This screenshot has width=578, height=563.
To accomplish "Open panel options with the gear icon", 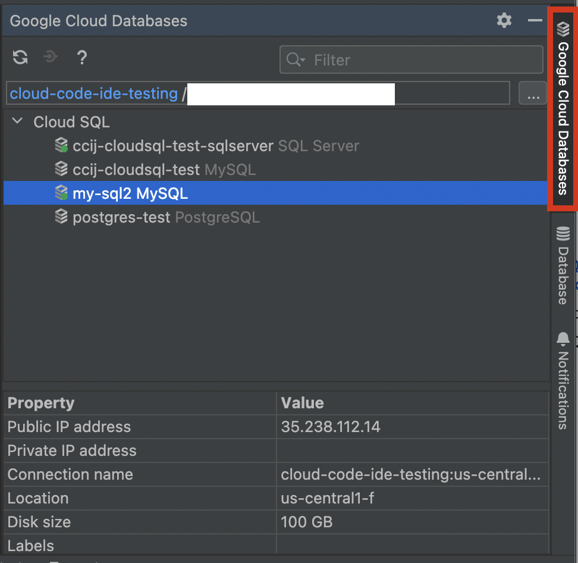I will 504,20.
